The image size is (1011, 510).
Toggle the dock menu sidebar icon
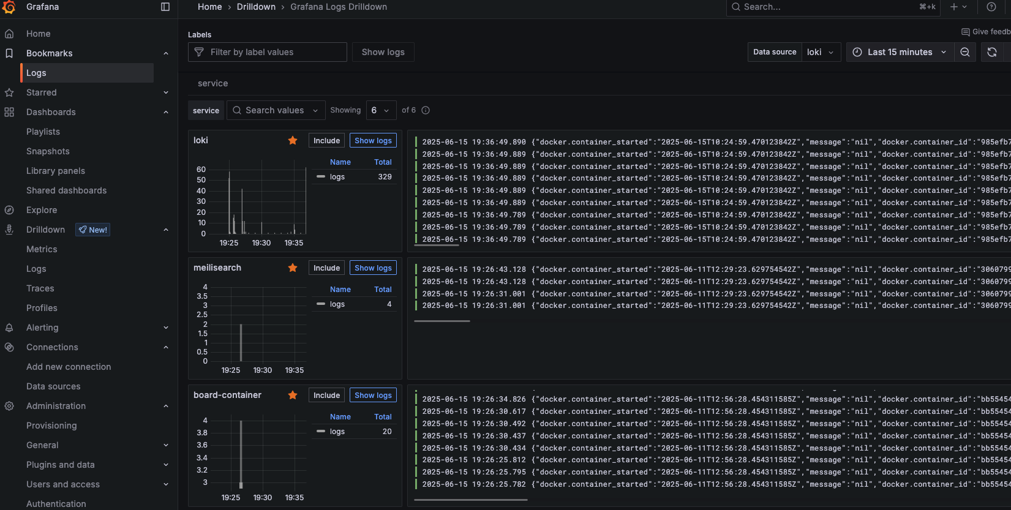click(165, 7)
